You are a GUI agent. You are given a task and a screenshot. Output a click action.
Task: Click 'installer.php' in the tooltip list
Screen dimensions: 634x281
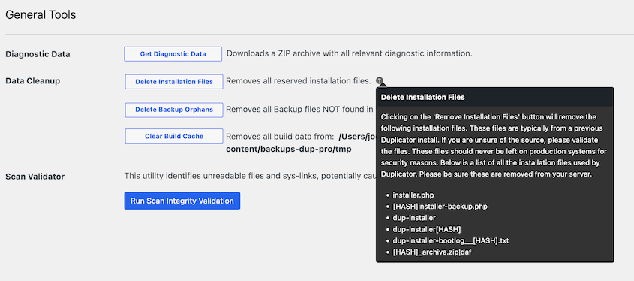(413, 195)
